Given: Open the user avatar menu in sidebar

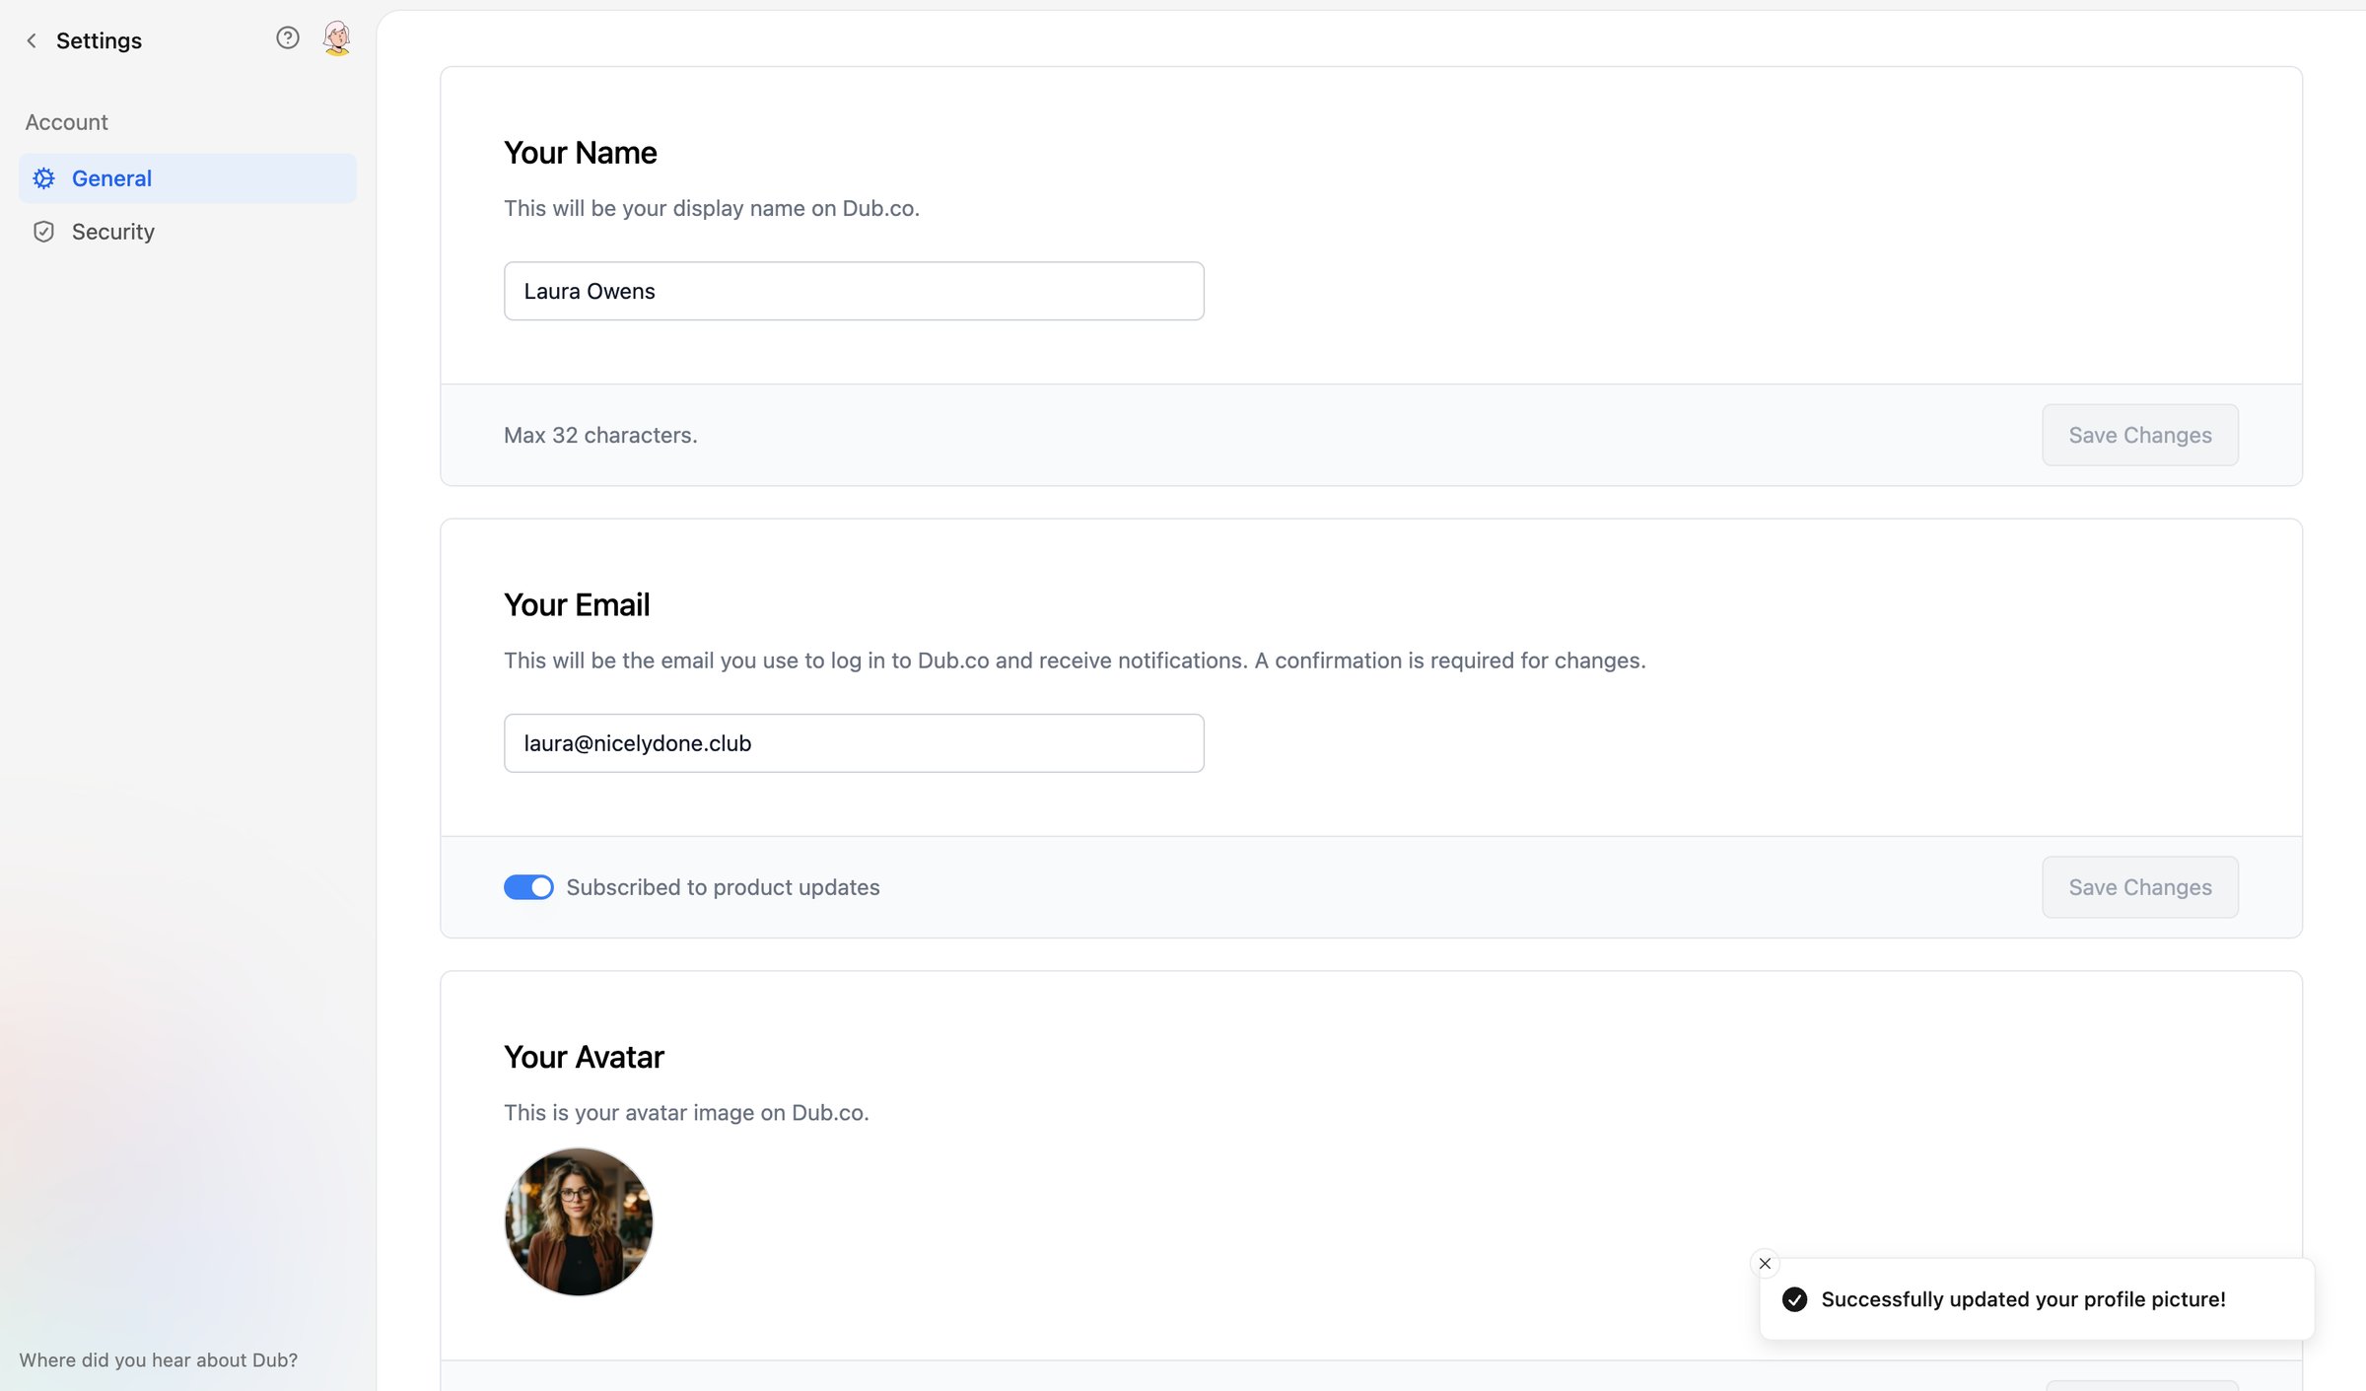Looking at the screenshot, I should tap(337, 38).
